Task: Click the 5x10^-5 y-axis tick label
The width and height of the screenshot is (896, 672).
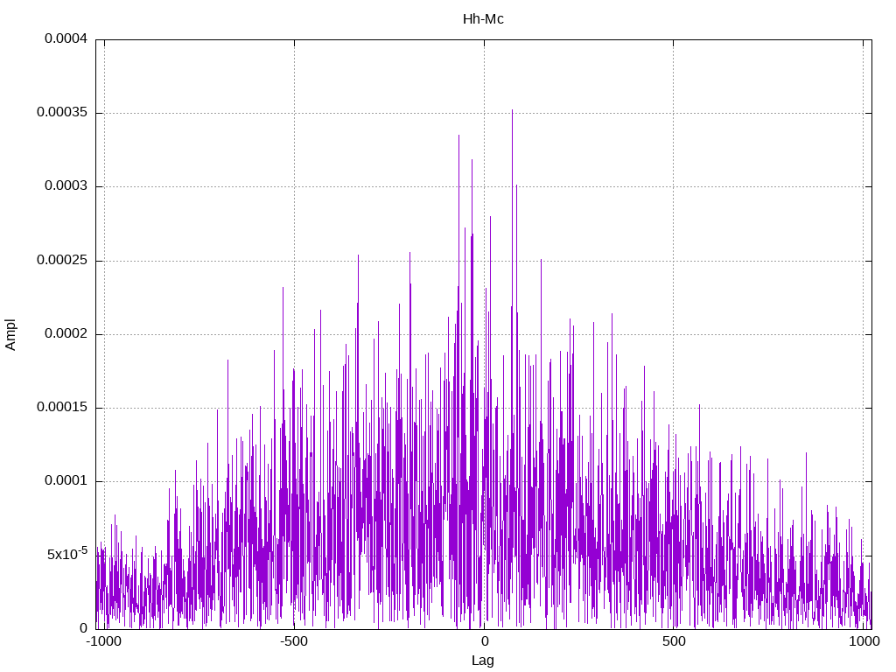Action: click(x=66, y=554)
